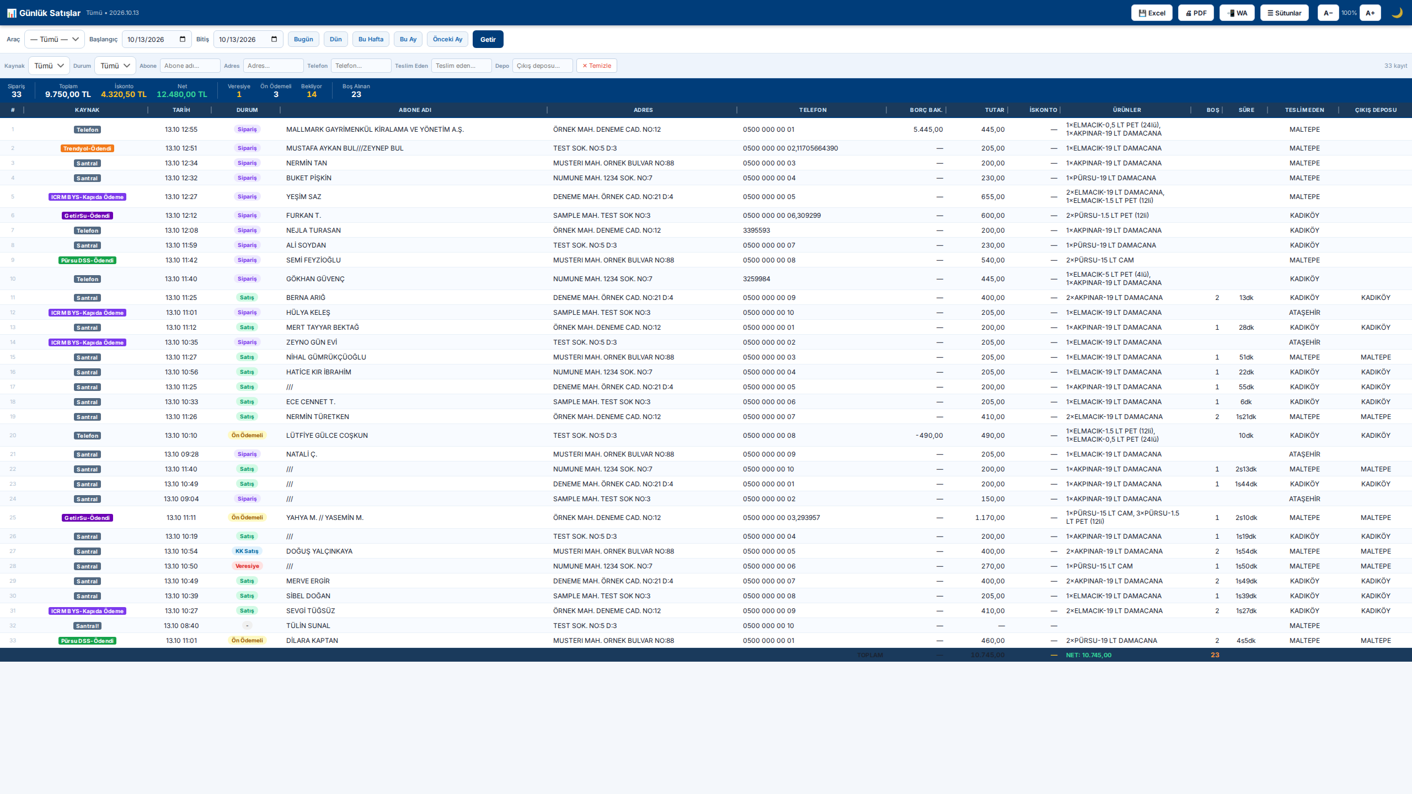Select the DİLARA KAPTAN row
The width and height of the screenshot is (1412, 794).
click(x=706, y=640)
